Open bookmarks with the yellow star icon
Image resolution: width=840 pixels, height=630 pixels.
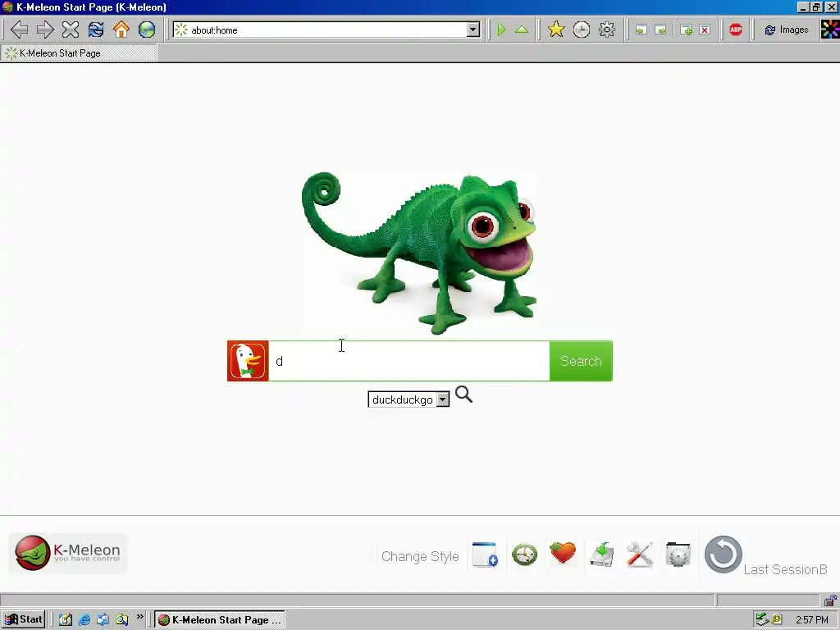click(x=556, y=30)
